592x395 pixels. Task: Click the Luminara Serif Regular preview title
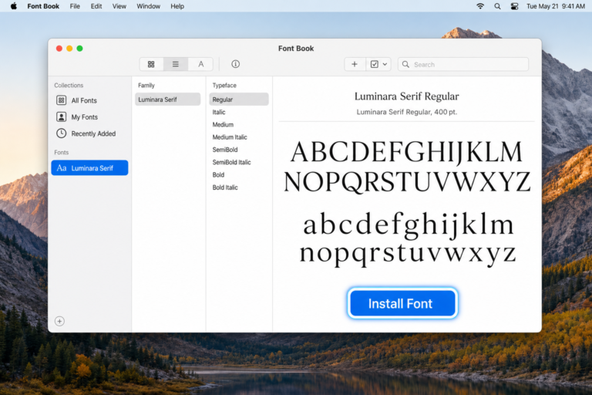407,96
